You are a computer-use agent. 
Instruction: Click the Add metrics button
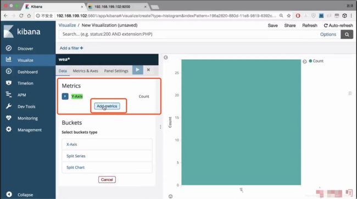pyautogui.click(x=107, y=106)
